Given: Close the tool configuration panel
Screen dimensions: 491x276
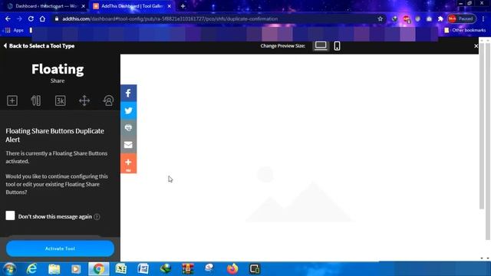Looking at the screenshot, I should click(476, 46).
